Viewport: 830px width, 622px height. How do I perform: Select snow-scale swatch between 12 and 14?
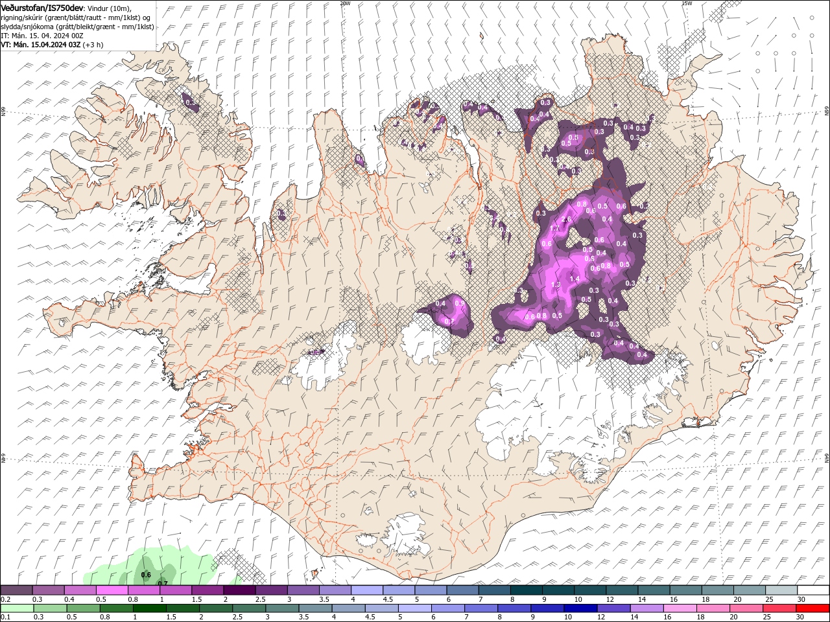click(621, 590)
